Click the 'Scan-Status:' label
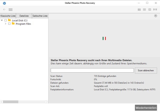 [x=57, y=76]
